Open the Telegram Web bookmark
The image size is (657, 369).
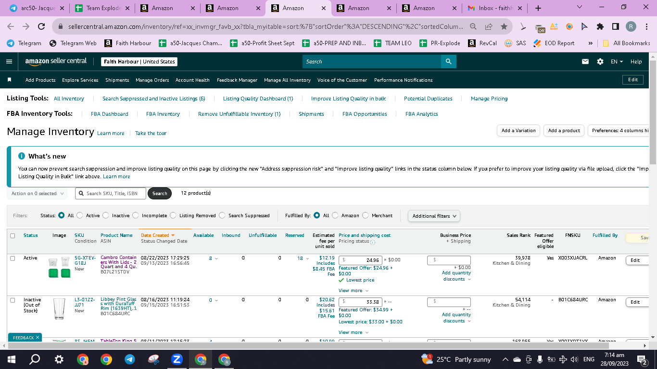coord(73,43)
